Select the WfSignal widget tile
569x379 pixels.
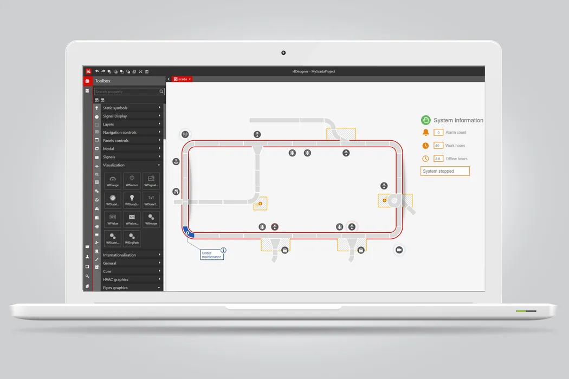click(x=151, y=181)
